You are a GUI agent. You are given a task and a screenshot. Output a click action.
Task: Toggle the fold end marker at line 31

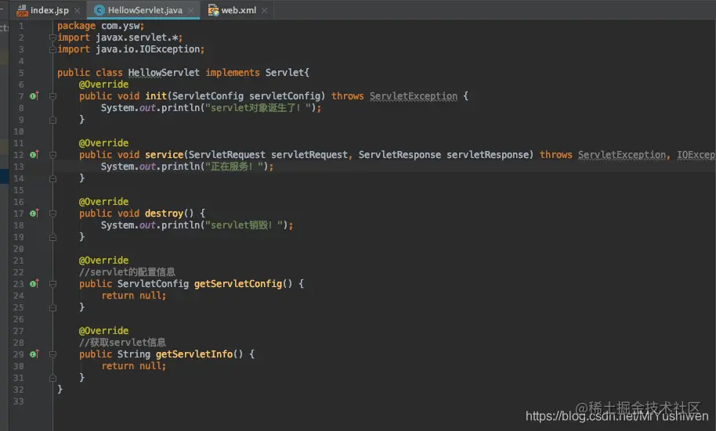coord(52,378)
